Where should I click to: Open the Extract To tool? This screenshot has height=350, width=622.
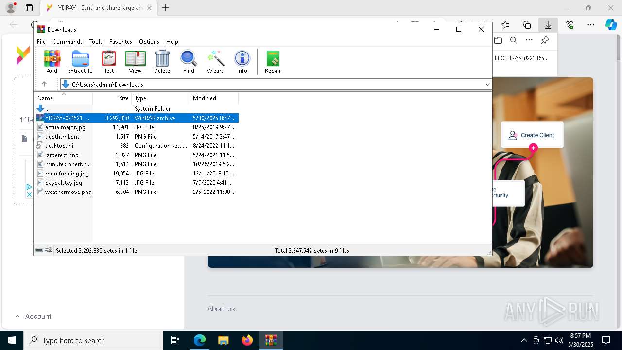(80, 62)
